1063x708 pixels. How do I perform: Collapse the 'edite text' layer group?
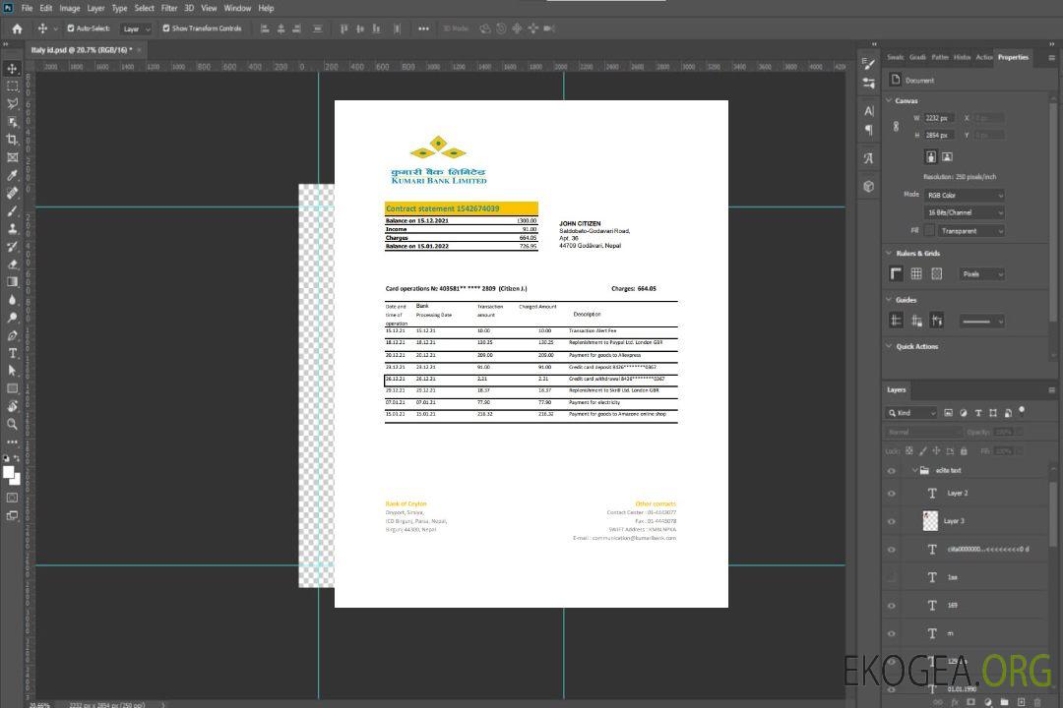(x=914, y=470)
